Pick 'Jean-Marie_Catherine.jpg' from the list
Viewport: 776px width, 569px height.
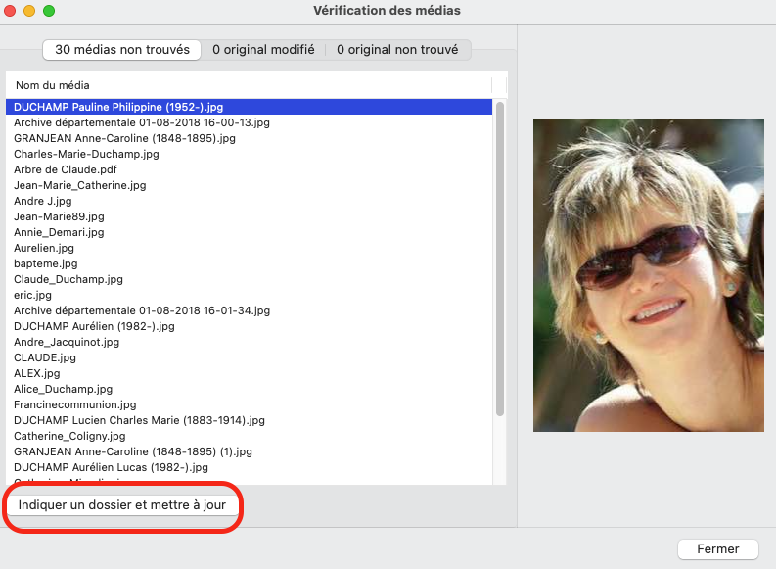coord(79,185)
